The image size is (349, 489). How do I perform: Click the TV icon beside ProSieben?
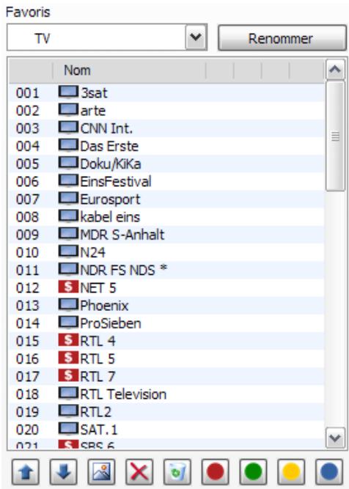(68, 323)
